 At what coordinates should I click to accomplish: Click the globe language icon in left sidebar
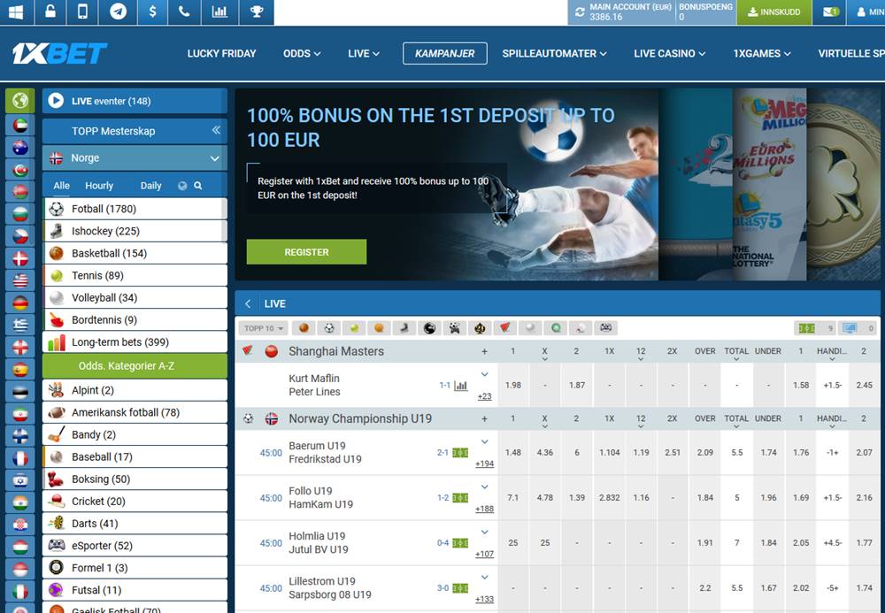click(x=20, y=100)
